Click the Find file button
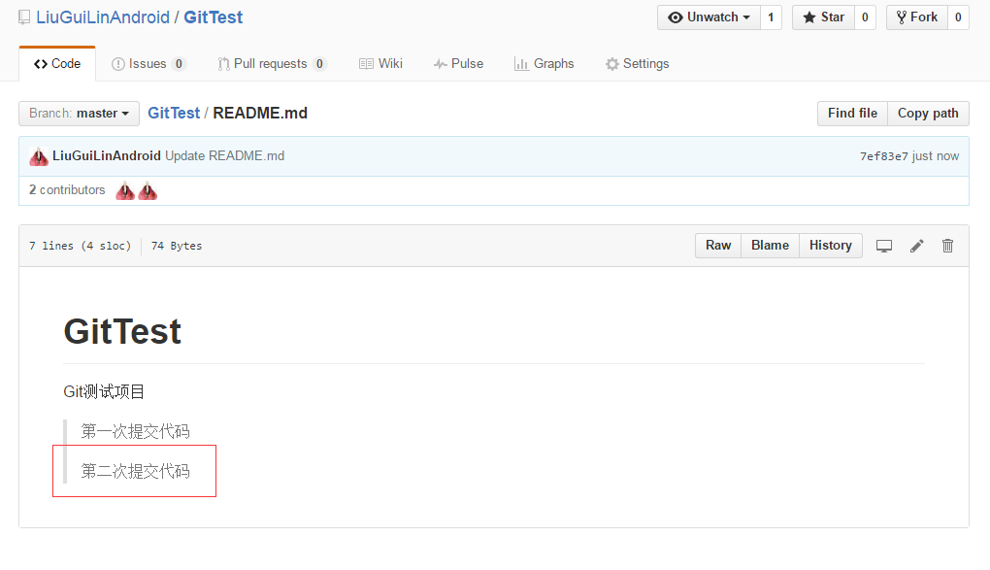 [x=852, y=114]
